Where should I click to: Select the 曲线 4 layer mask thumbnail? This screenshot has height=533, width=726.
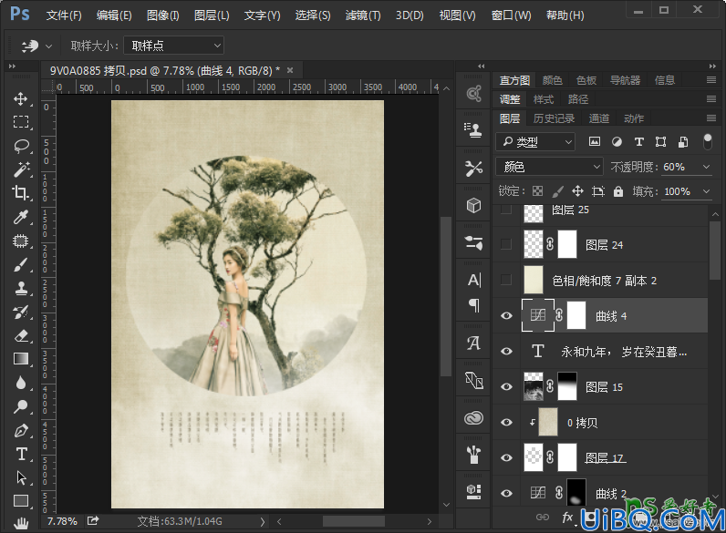(x=576, y=315)
